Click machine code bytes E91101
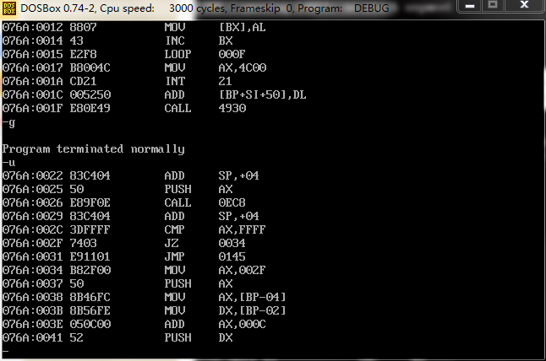 coord(90,256)
